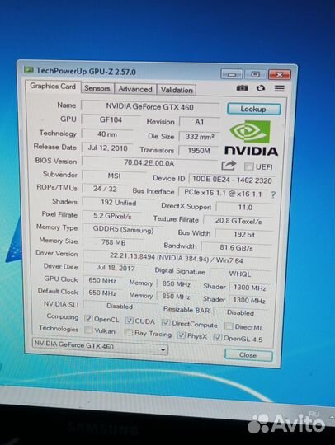Click the Memory Type GDDR5 (Samsung)
This screenshot has height=445, width=335.
click(123, 229)
